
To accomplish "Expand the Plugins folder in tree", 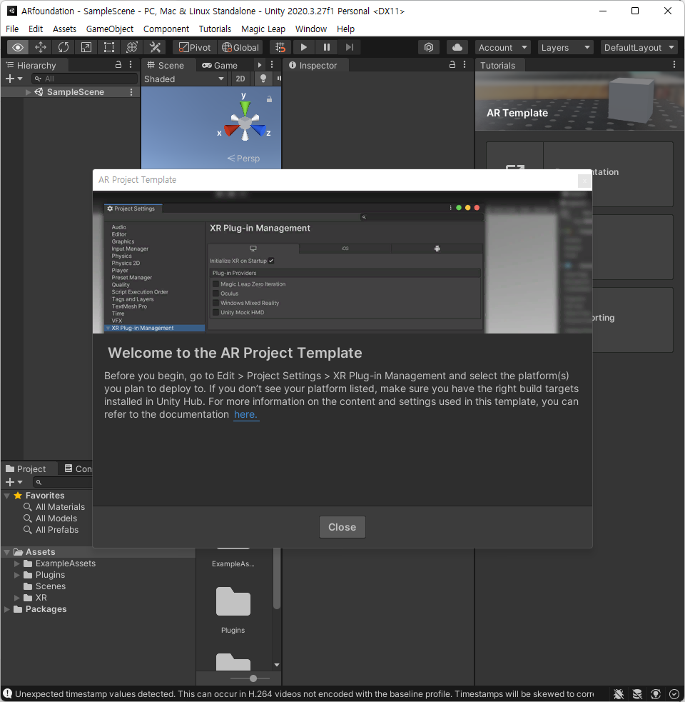I will [x=17, y=575].
